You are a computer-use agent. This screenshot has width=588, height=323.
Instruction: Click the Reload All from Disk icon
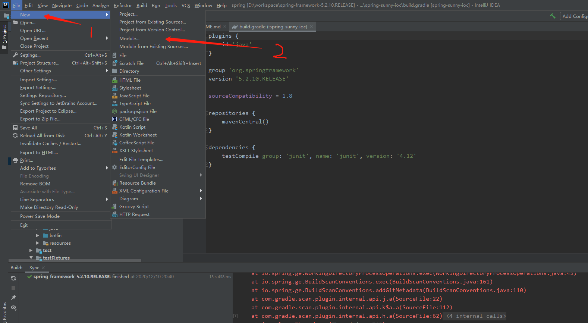click(x=15, y=135)
